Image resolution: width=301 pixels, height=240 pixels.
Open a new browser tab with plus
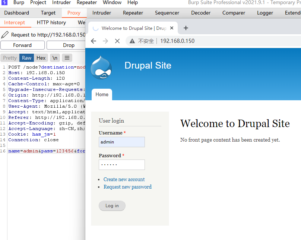pos(186,28)
